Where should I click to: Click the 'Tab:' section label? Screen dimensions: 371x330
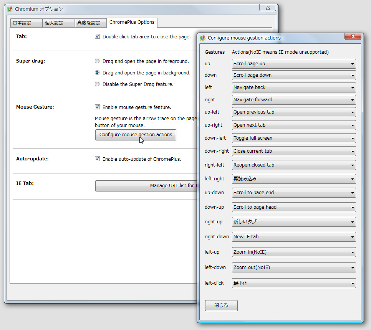[x=21, y=36]
